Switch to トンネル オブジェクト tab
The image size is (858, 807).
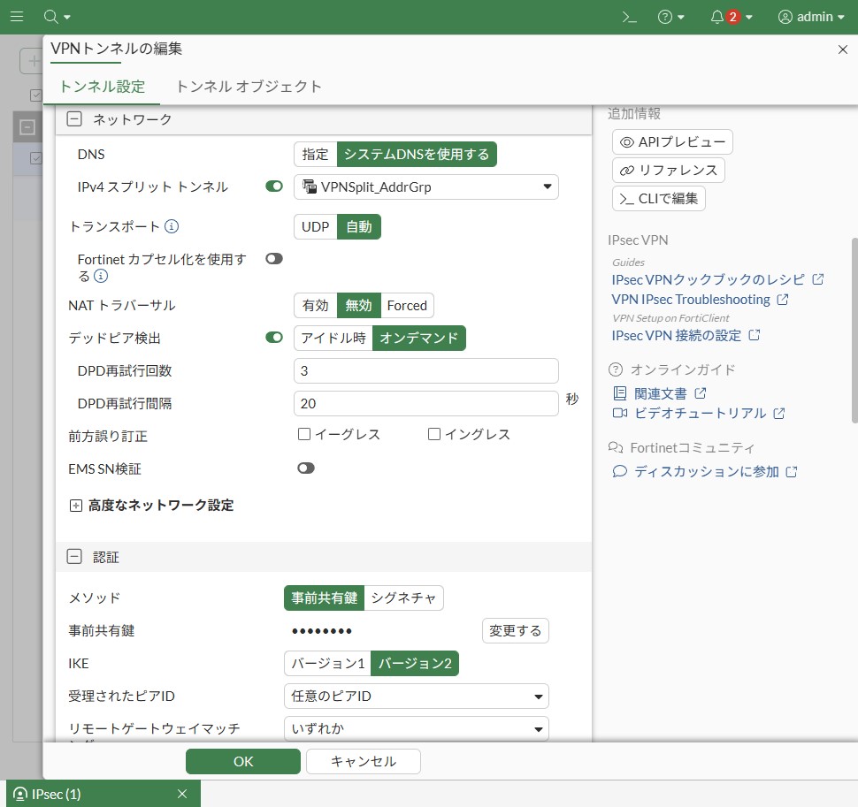[249, 87]
